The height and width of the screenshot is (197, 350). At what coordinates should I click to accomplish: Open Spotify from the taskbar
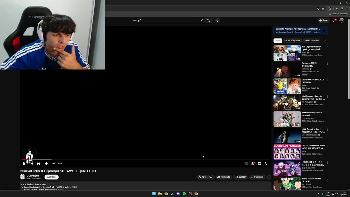point(184,194)
